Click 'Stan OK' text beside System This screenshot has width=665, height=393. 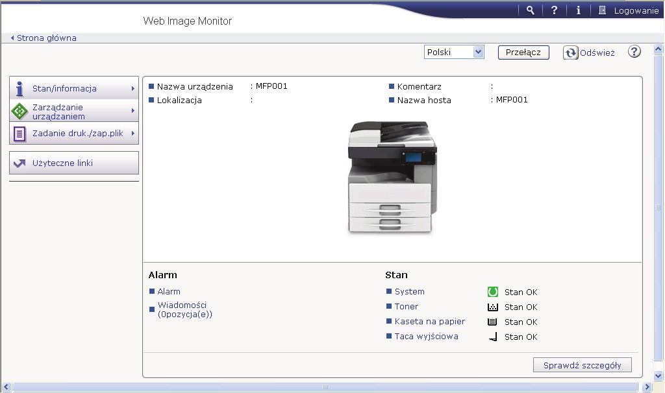point(521,292)
